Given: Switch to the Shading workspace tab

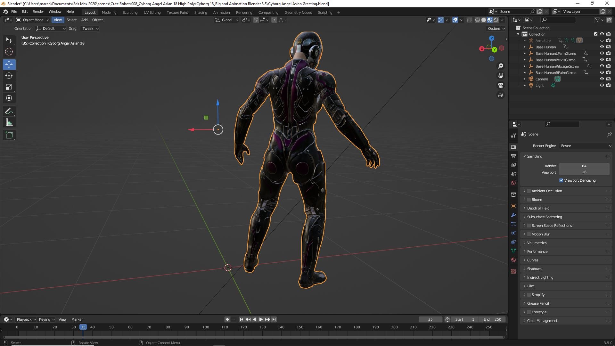Looking at the screenshot, I should click(x=201, y=12).
